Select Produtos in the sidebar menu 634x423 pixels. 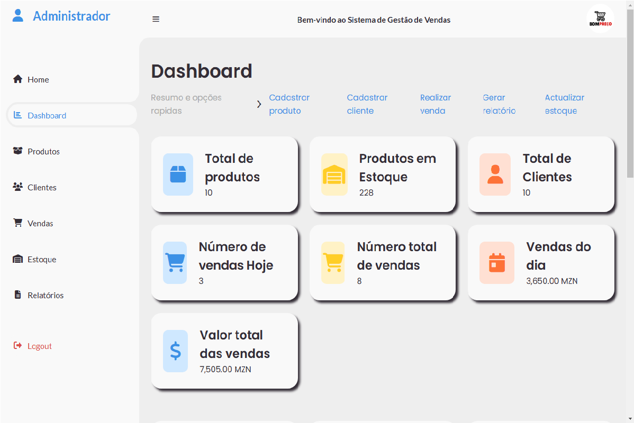[43, 152]
